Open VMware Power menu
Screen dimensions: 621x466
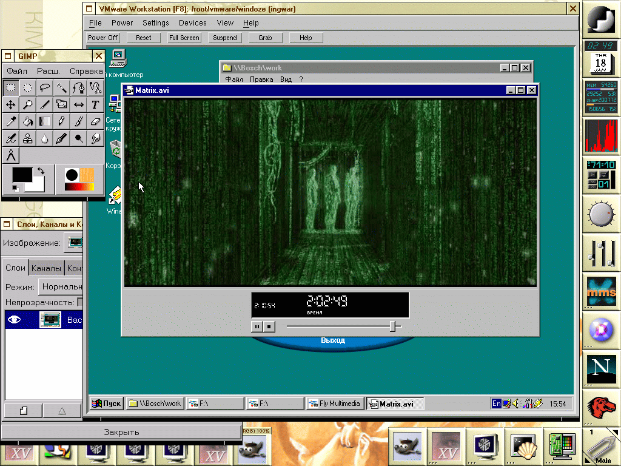point(122,23)
